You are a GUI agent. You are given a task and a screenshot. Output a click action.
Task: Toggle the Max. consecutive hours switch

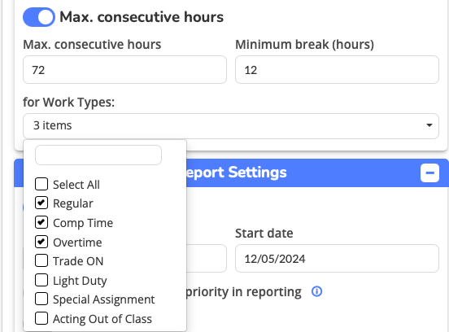point(39,17)
